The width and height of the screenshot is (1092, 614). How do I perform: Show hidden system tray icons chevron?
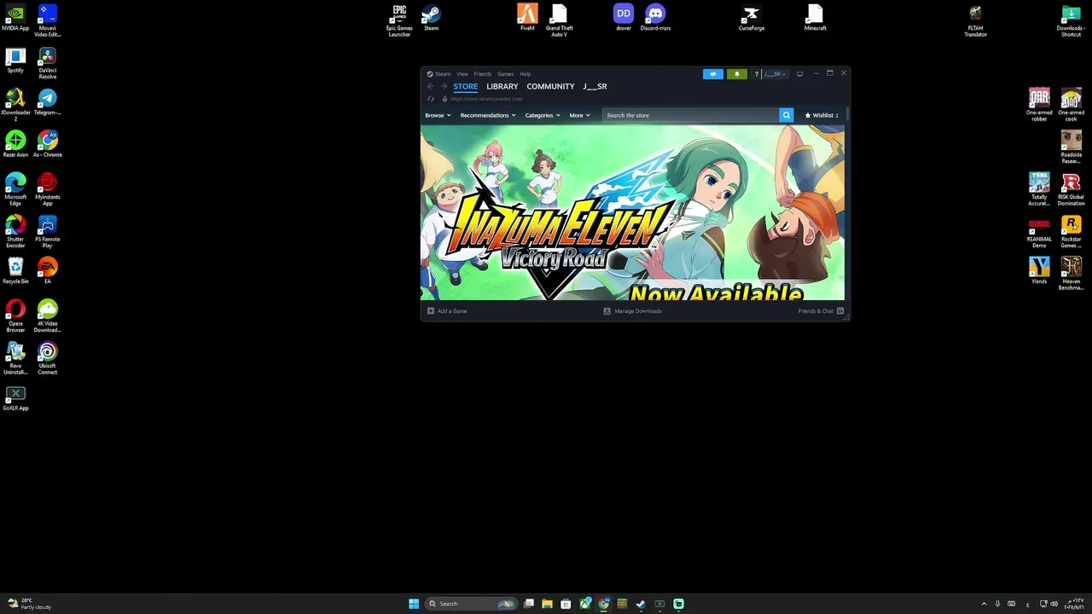[x=984, y=604]
